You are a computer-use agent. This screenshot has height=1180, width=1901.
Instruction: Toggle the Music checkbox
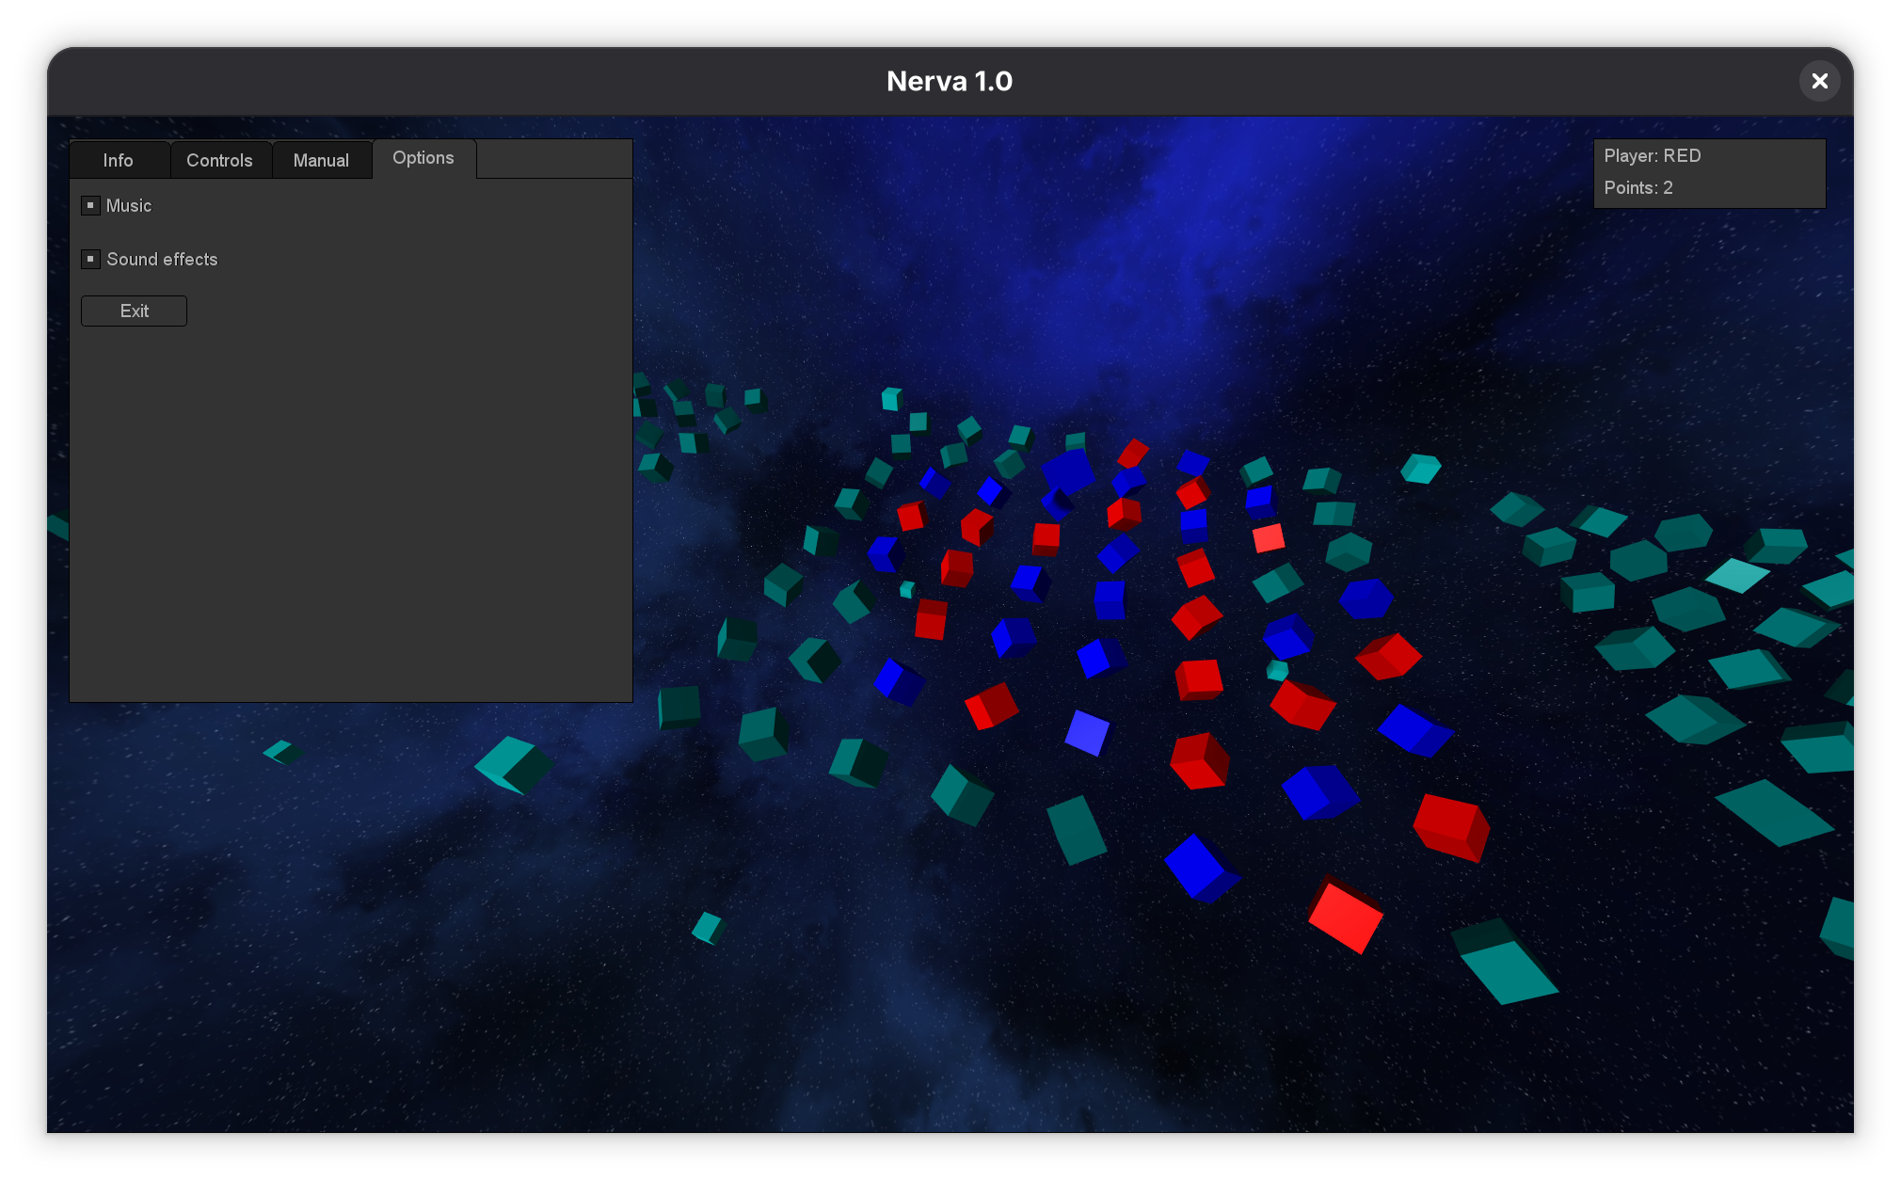91,205
